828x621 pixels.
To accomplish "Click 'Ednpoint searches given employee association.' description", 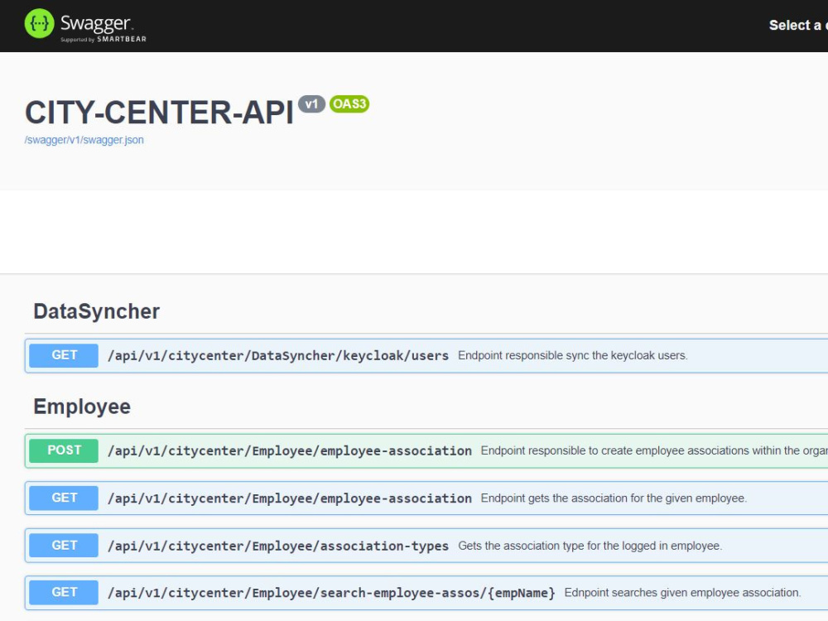I will pos(682,593).
